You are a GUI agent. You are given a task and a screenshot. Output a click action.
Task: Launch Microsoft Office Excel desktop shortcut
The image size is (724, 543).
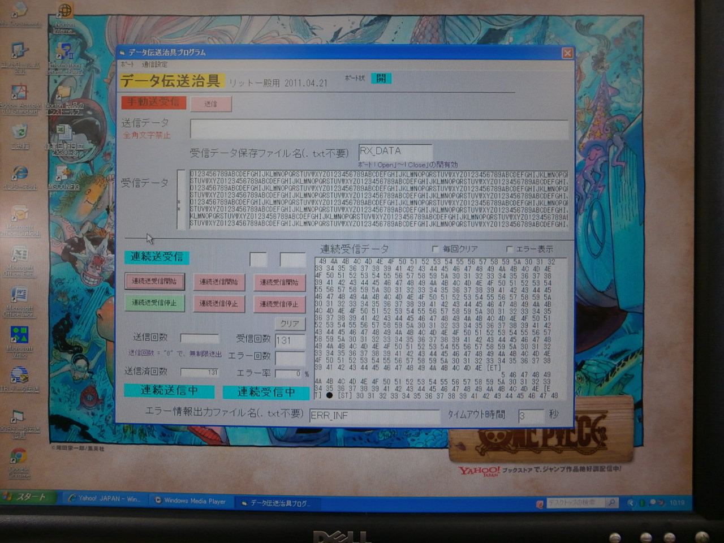click(20, 261)
